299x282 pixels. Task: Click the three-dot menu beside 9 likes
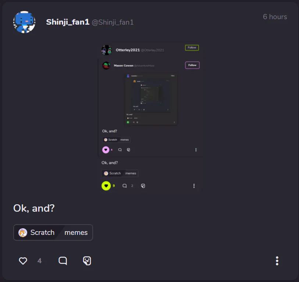194,186
